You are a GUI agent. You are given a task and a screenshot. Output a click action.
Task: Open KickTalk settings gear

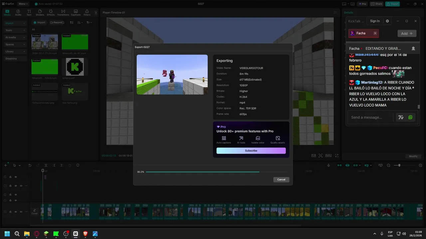(x=387, y=21)
